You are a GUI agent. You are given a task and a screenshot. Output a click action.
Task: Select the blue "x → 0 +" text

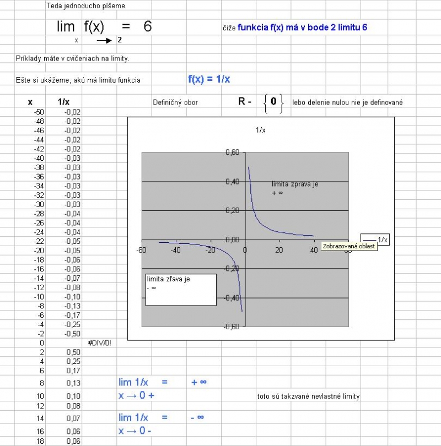(136, 395)
